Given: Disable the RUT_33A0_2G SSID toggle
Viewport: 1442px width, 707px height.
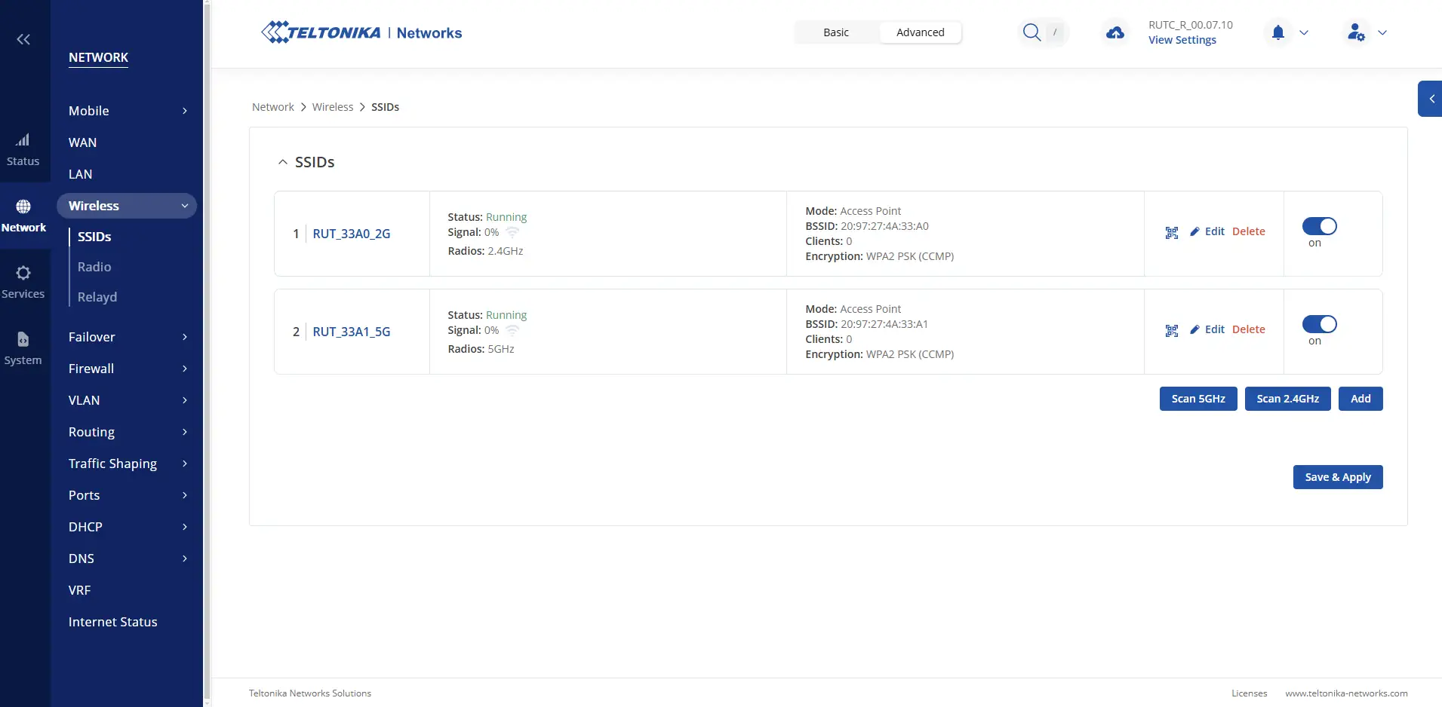Looking at the screenshot, I should click(1319, 226).
